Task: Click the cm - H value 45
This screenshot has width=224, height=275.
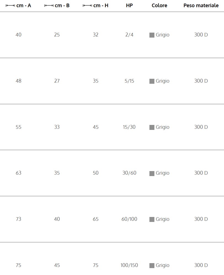Action: pos(96,127)
